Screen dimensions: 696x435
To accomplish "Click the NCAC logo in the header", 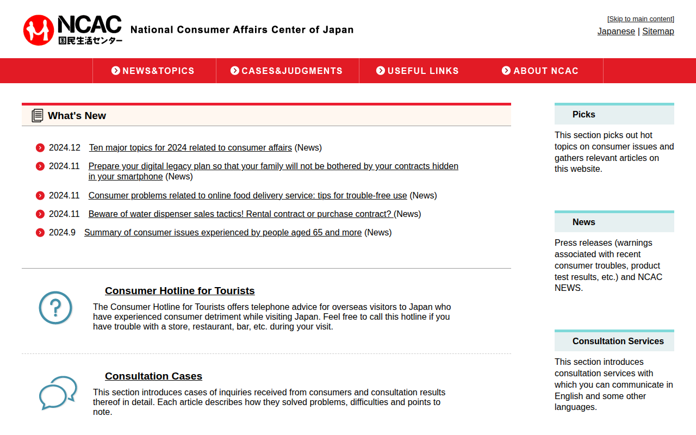I will pos(73,30).
